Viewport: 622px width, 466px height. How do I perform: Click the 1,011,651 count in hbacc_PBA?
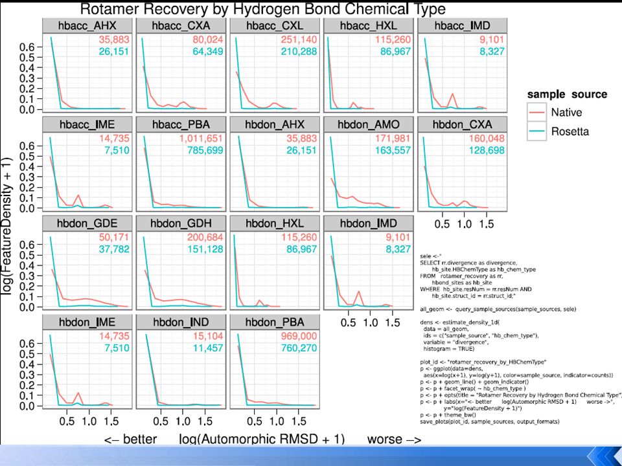pyautogui.click(x=201, y=139)
